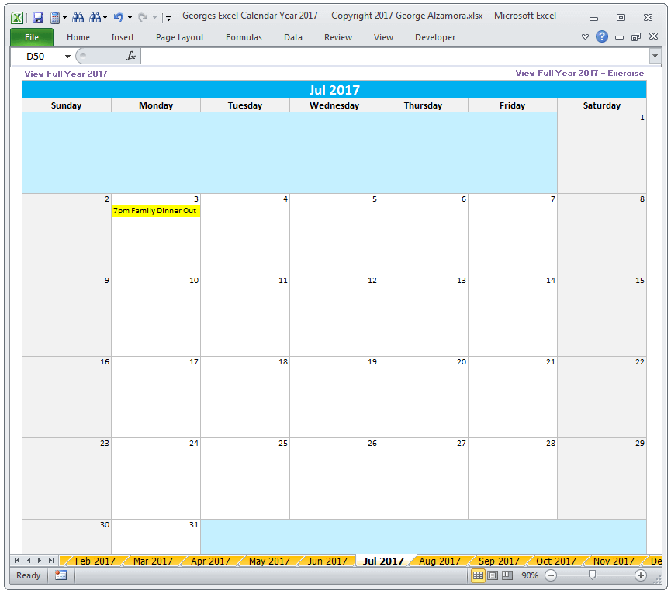Image resolution: width=671 pixels, height=594 pixels.
Task: Switch to the Aug 2017 sheet tab
Action: pyautogui.click(x=438, y=561)
